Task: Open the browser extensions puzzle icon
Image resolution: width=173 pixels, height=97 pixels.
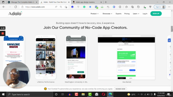Action: coord(120,7)
